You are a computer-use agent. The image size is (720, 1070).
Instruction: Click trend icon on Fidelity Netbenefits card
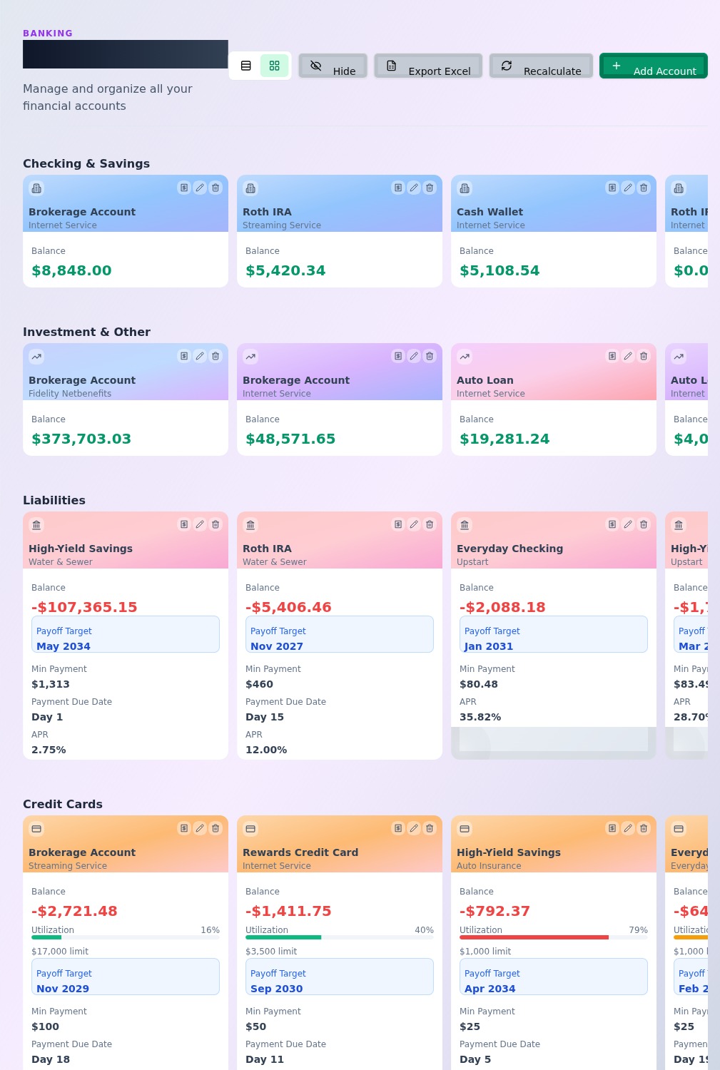[36, 357]
